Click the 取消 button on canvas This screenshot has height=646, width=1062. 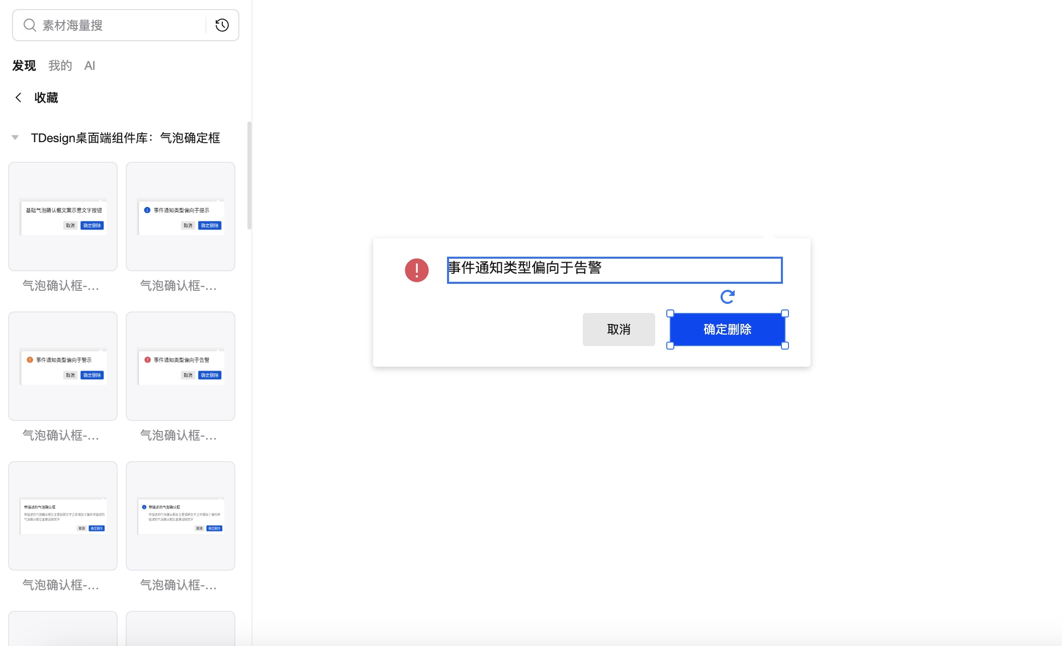pos(619,330)
